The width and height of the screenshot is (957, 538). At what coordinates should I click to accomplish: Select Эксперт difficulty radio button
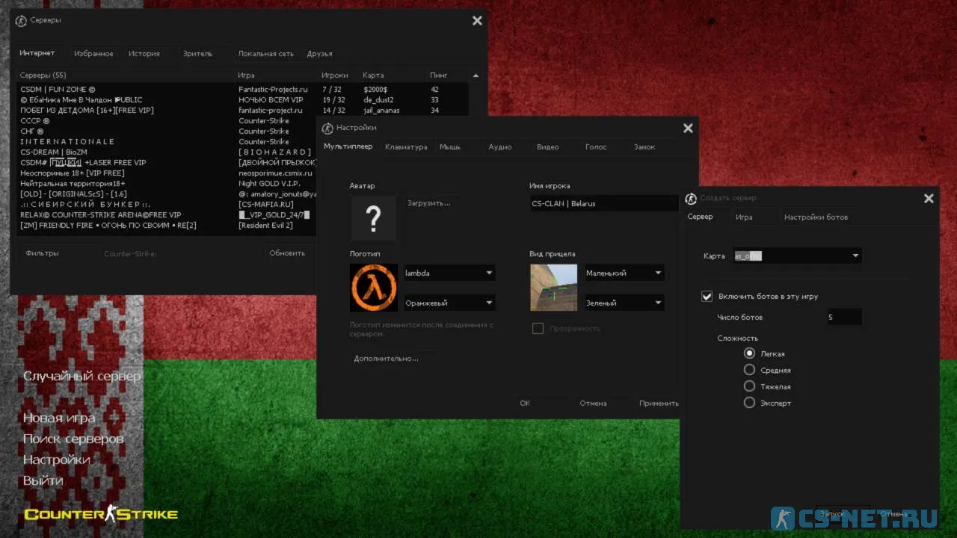tap(749, 403)
